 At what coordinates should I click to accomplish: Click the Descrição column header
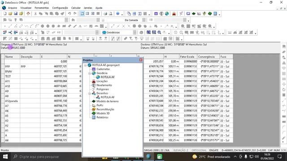[30, 57]
